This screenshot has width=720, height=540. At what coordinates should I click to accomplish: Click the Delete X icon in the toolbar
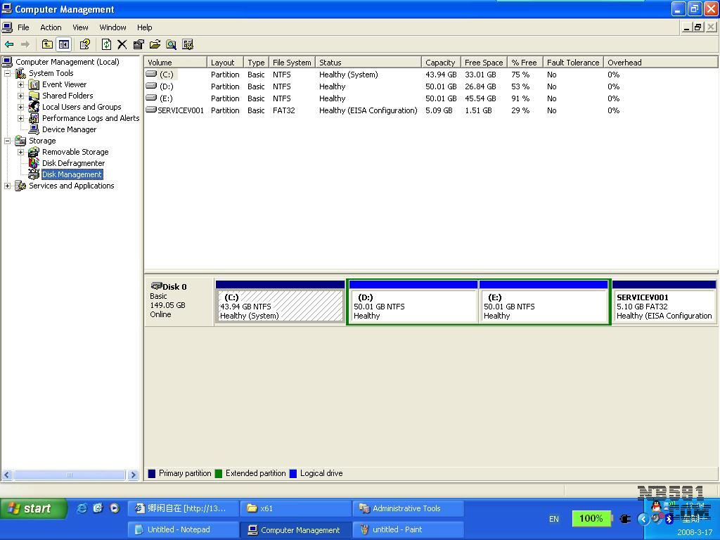[x=122, y=44]
